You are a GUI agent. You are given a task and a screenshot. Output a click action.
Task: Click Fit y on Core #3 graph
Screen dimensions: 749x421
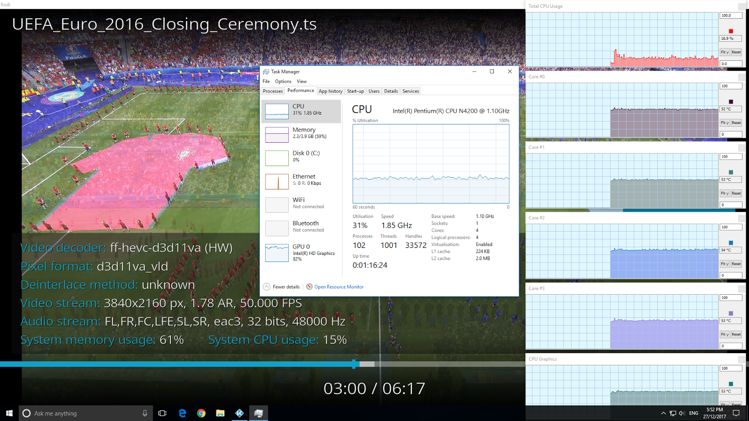(x=725, y=335)
